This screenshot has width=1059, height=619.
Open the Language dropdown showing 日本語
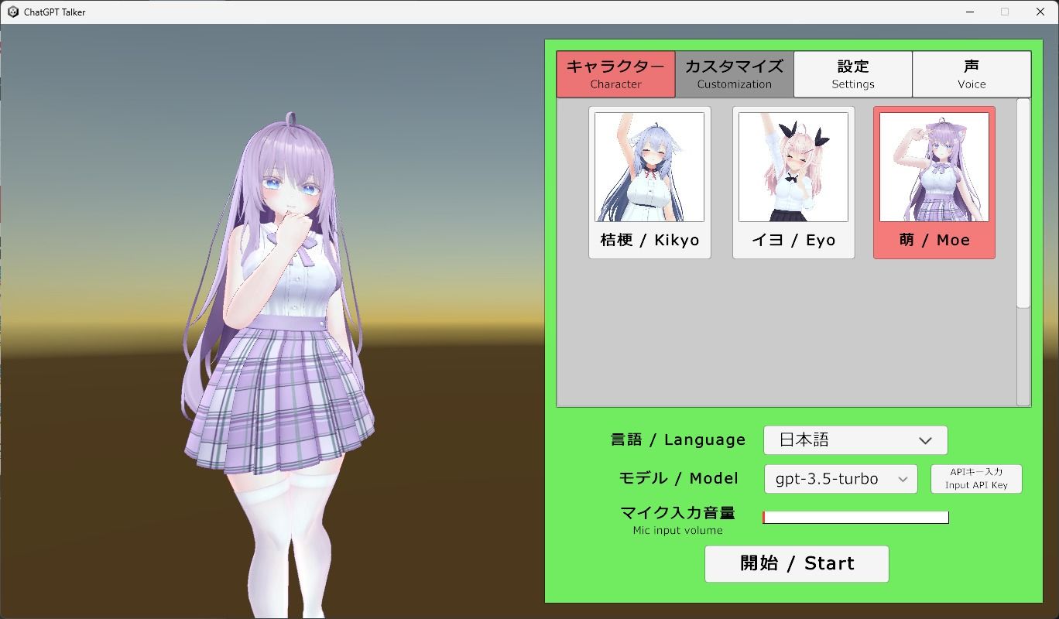point(855,439)
